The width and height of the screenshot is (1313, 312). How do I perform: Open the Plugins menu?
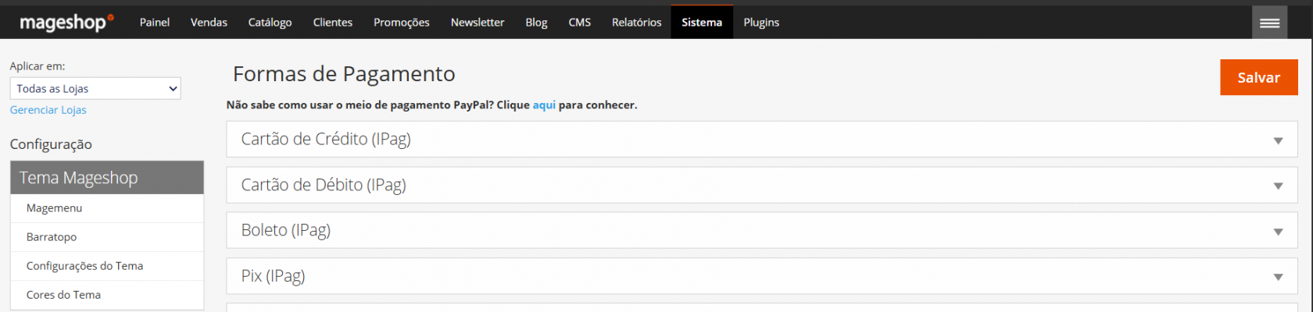point(761,23)
